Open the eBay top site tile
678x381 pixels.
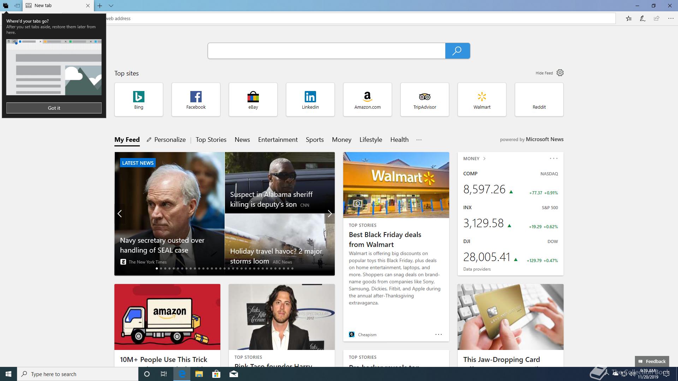click(x=253, y=99)
